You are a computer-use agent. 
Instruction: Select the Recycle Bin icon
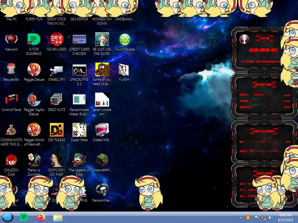point(11,69)
